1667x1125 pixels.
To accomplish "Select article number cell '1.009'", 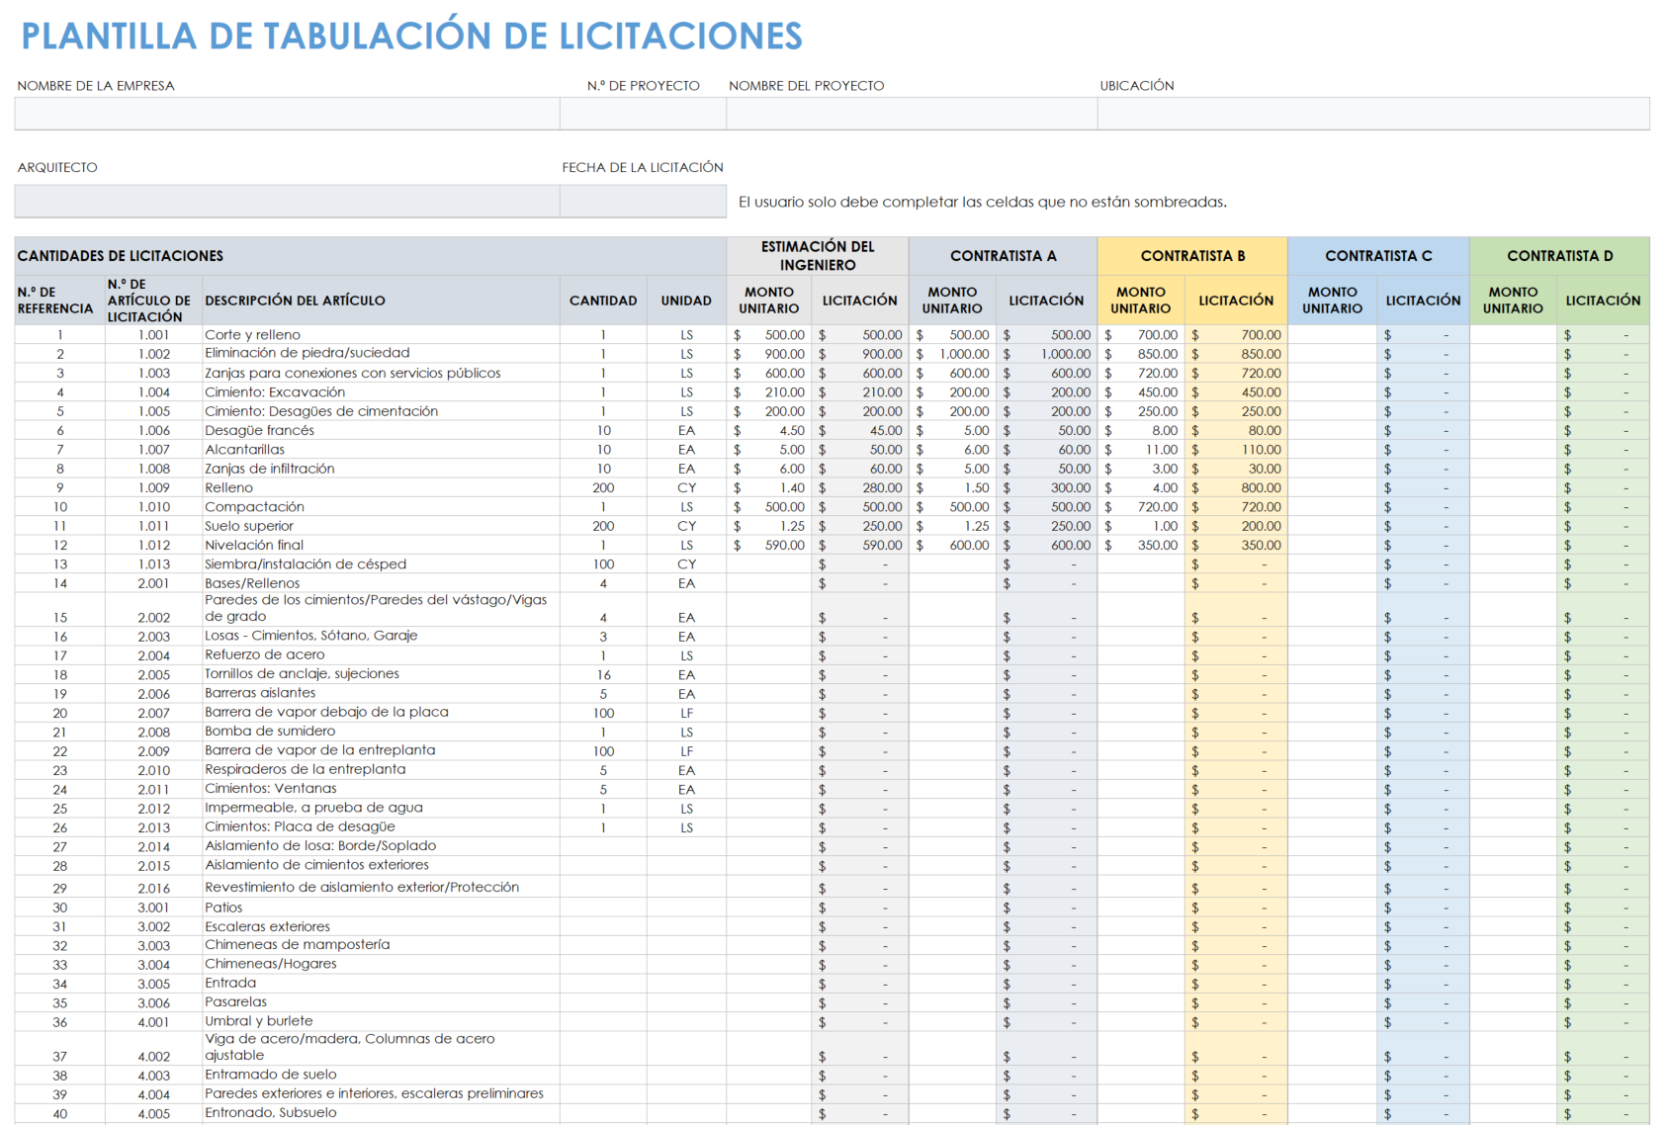I will pos(153,488).
